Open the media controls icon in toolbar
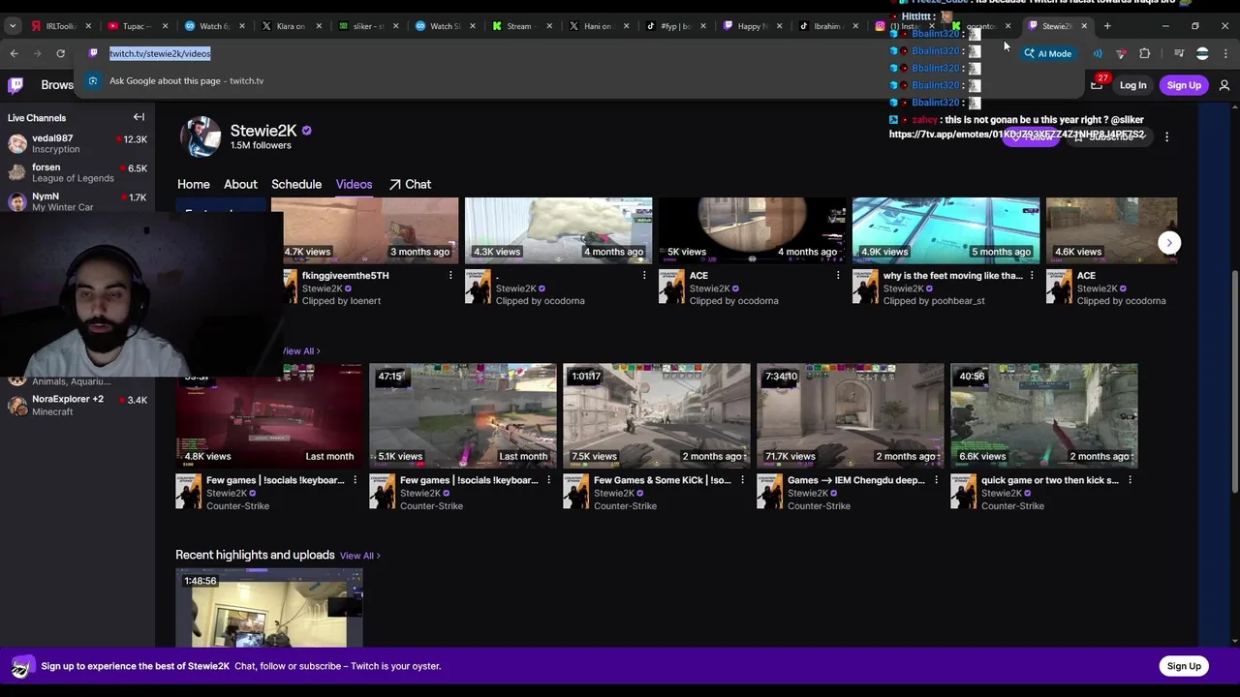 (x=1179, y=53)
